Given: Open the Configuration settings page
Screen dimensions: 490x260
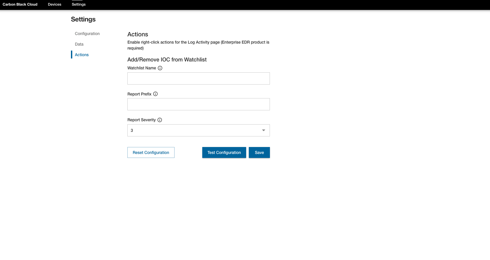Looking at the screenshot, I should pyautogui.click(x=87, y=33).
